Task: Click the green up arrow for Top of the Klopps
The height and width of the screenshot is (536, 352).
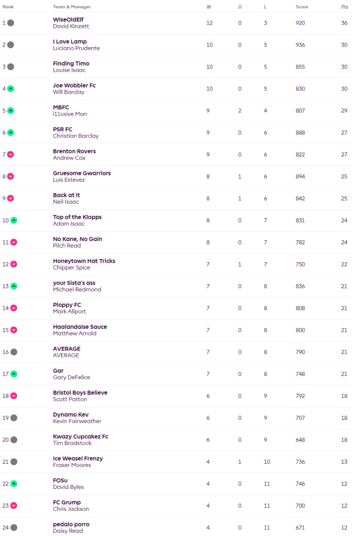Action: (x=14, y=220)
